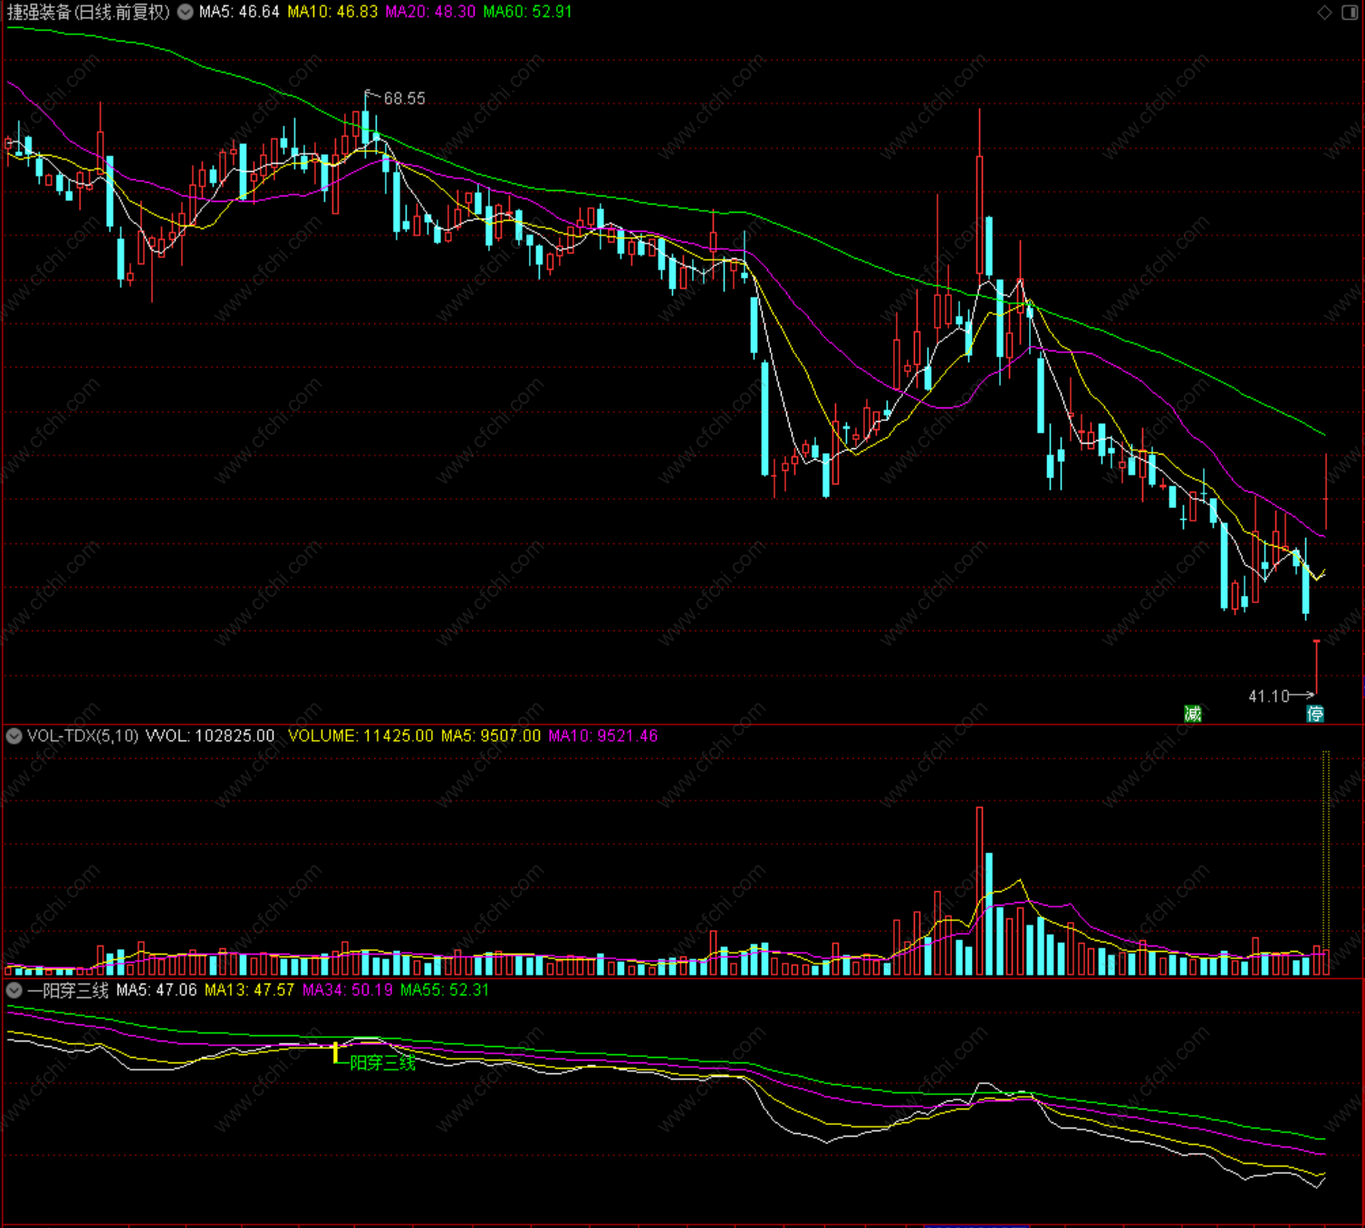Click the green 一阳穿三线 signal annotation
The image size is (1365, 1228).
(378, 1063)
